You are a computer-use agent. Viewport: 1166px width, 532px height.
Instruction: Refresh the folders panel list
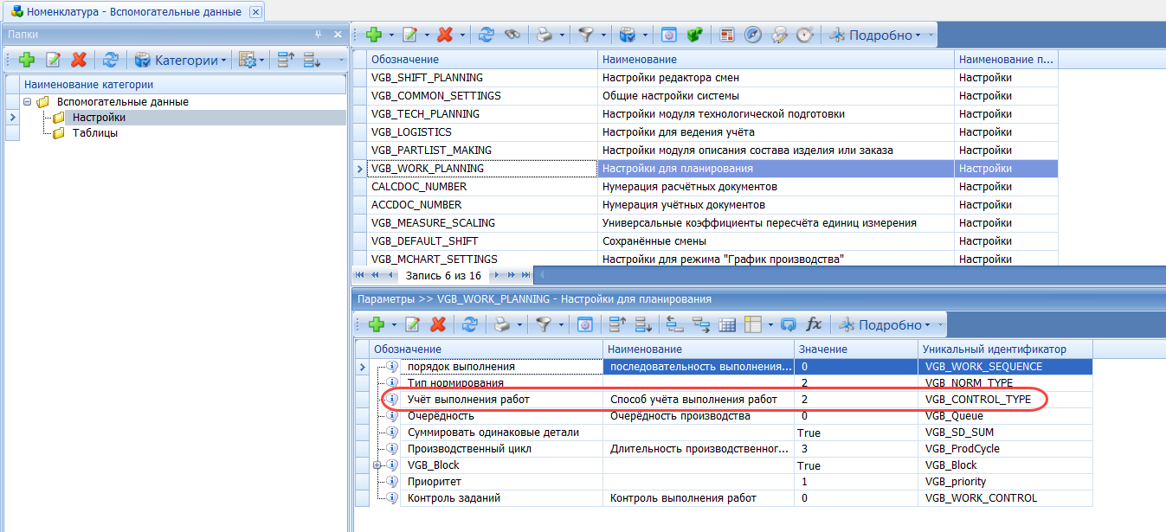coord(110,60)
